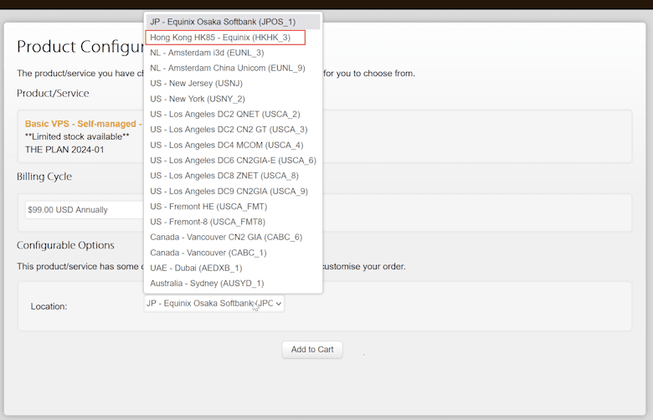
Task: Select Los Angeles DC6 CN2GIA-E (USCA_6)
Action: pyautogui.click(x=233, y=160)
